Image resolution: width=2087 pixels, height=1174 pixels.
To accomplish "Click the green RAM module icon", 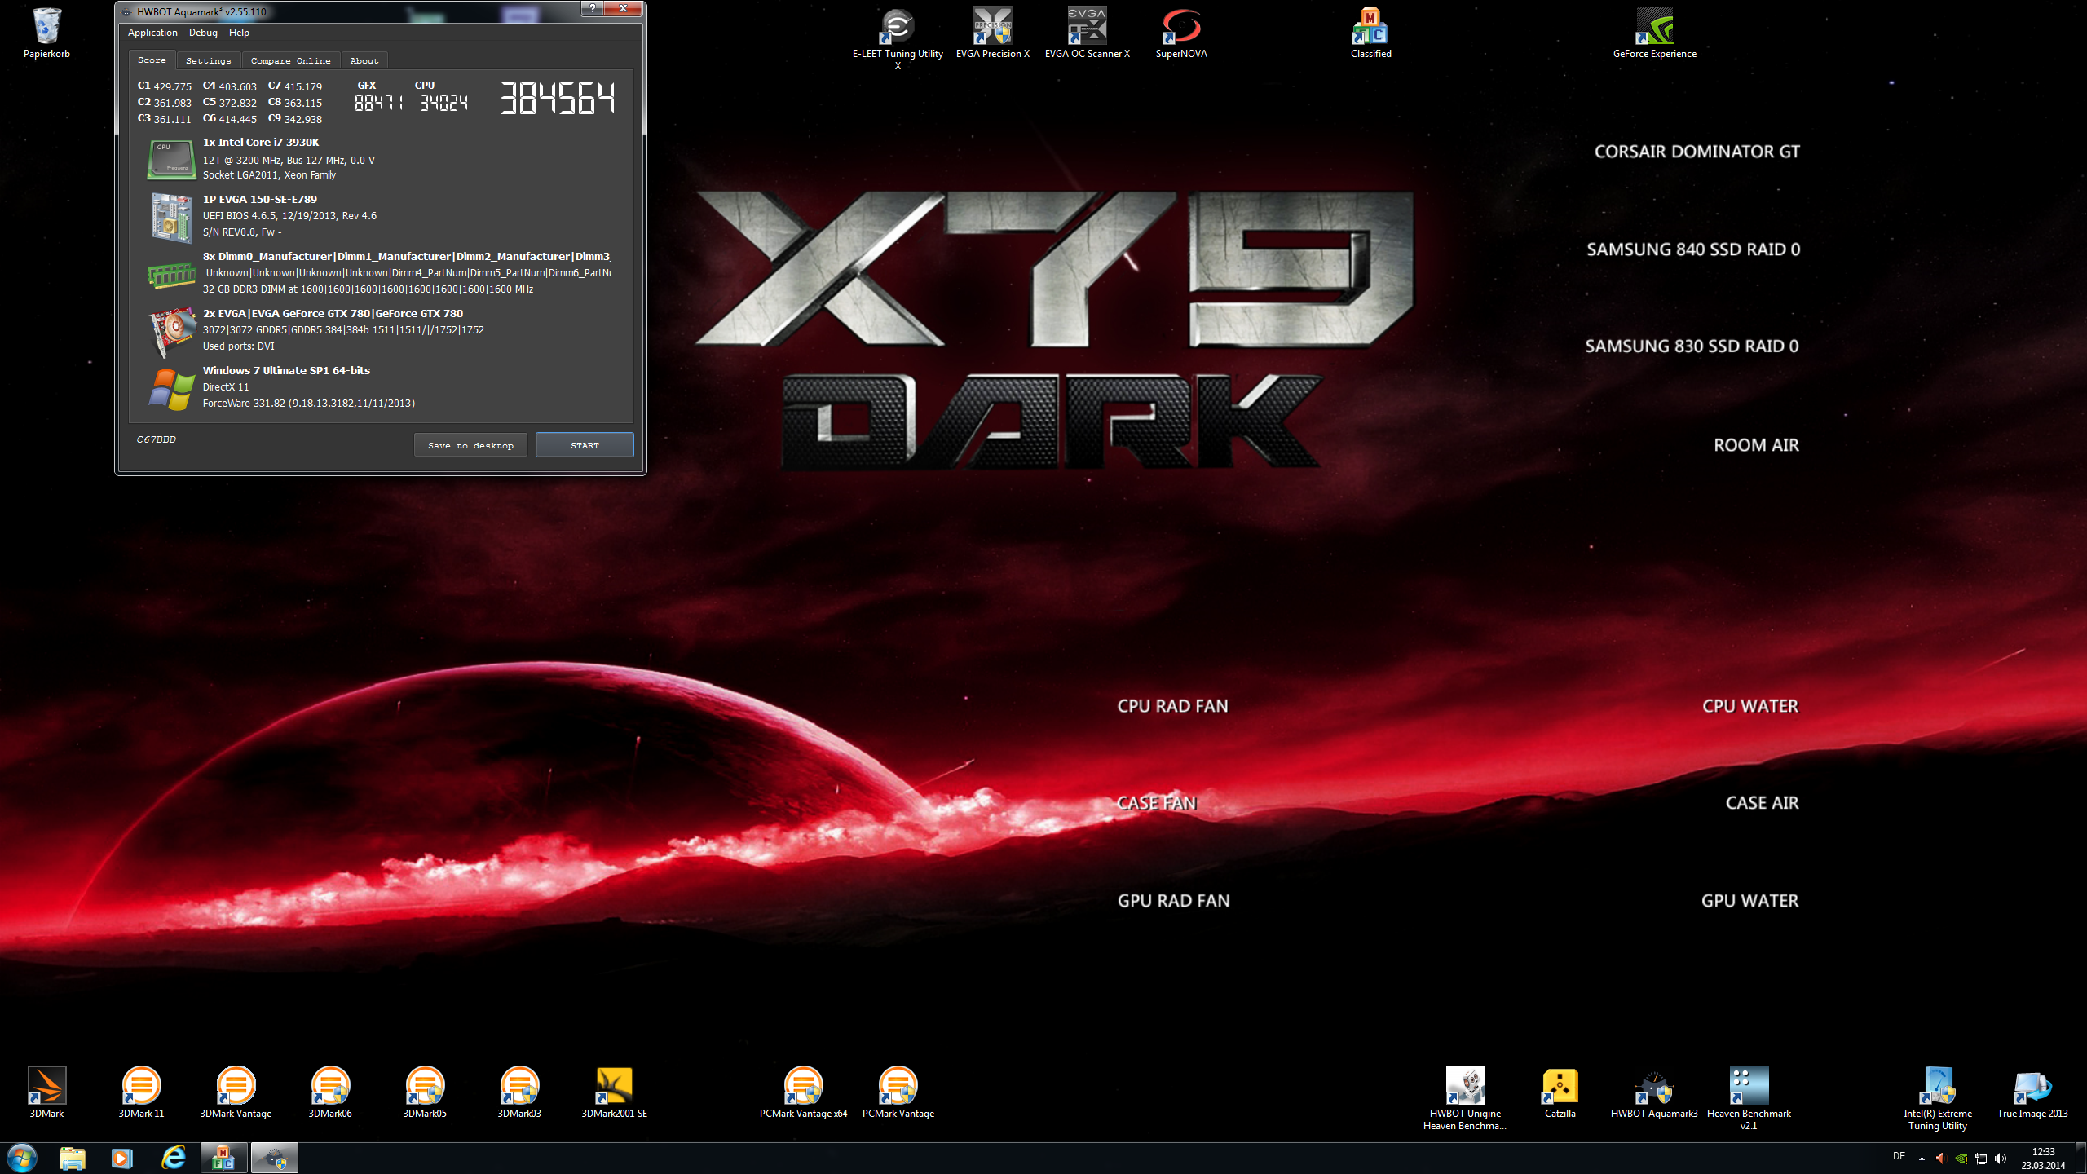I will pos(171,276).
